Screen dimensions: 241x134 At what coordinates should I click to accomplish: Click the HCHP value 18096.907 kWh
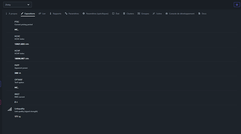pos(22,59)
